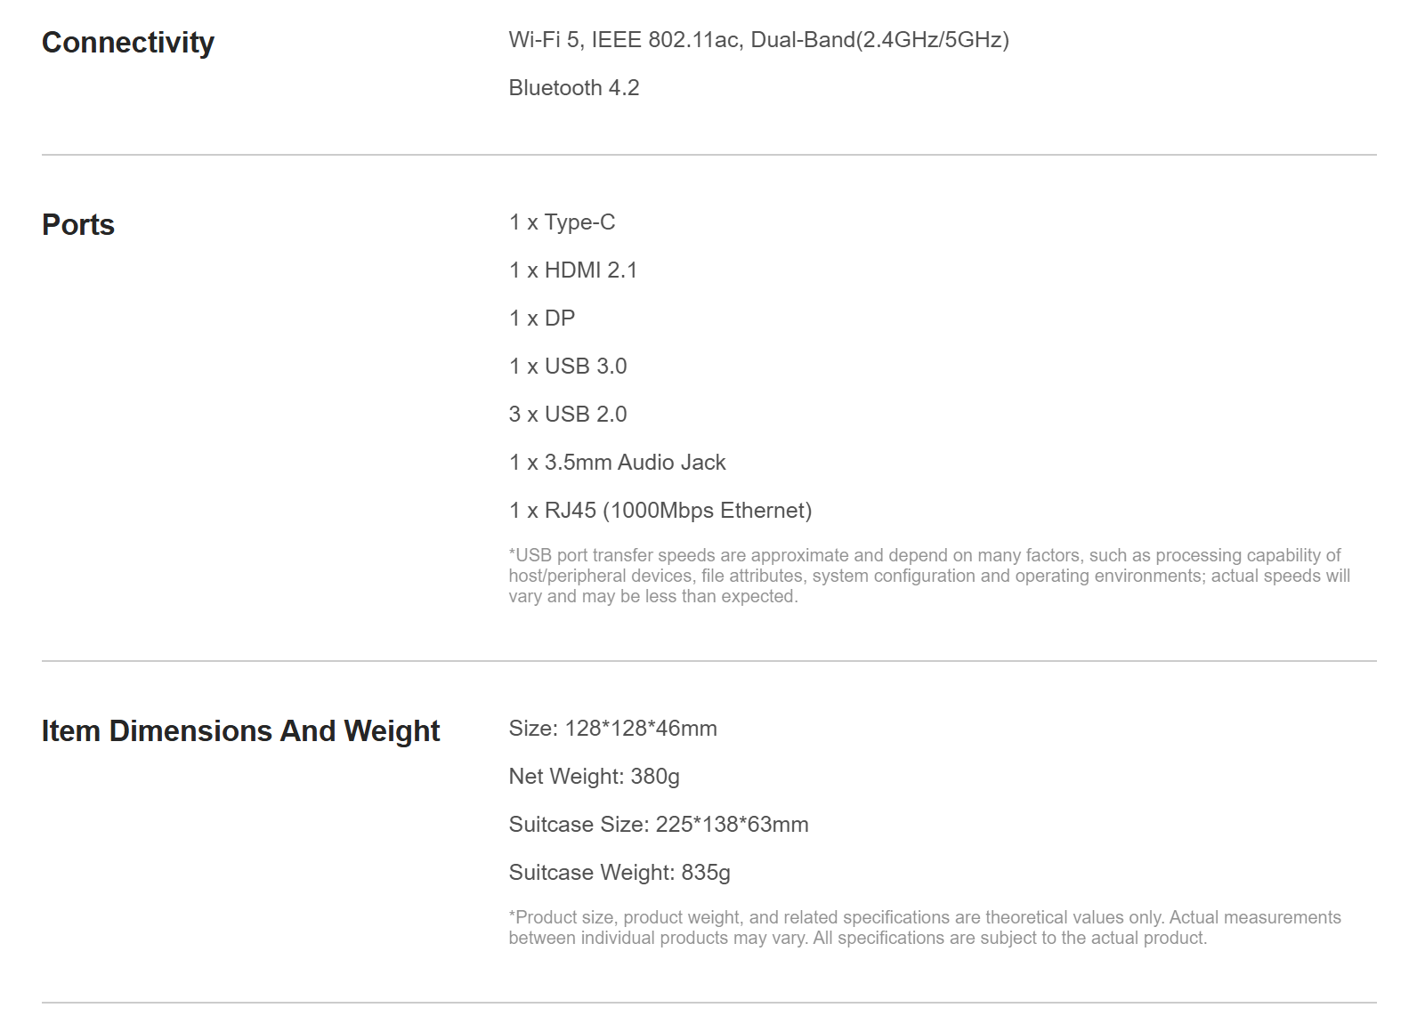The width and height of the screenshot is (1417, 1024).
Task: Click the divider line below Ports section
Action: coord(708,661)
